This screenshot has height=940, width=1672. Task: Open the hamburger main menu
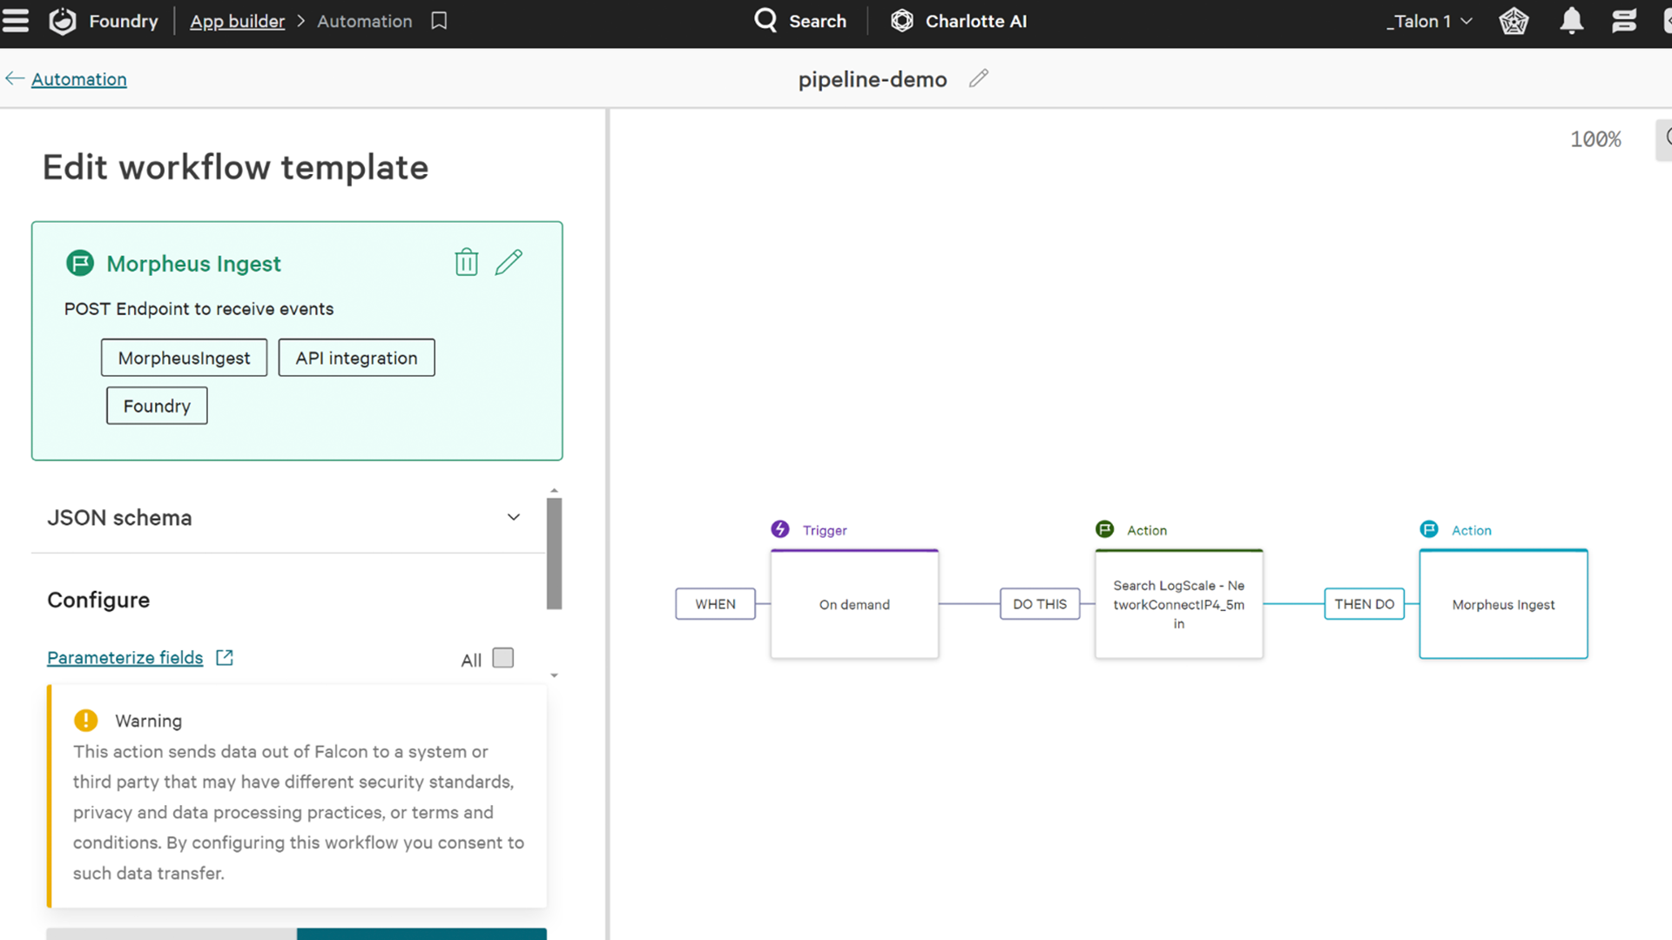16,21
